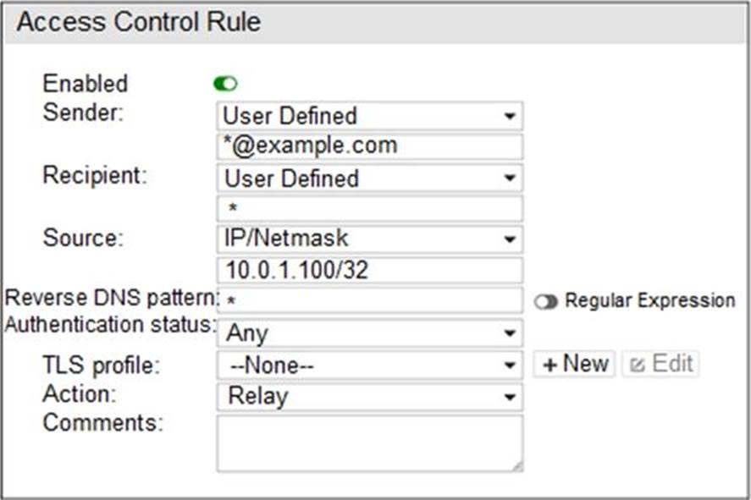Click the Access Control Rule title bar
Screen dimensions: 751x500
point(375,23)
